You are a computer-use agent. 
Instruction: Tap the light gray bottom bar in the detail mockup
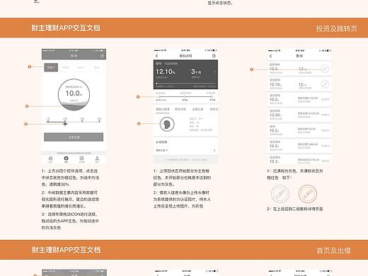click(185, 160)
